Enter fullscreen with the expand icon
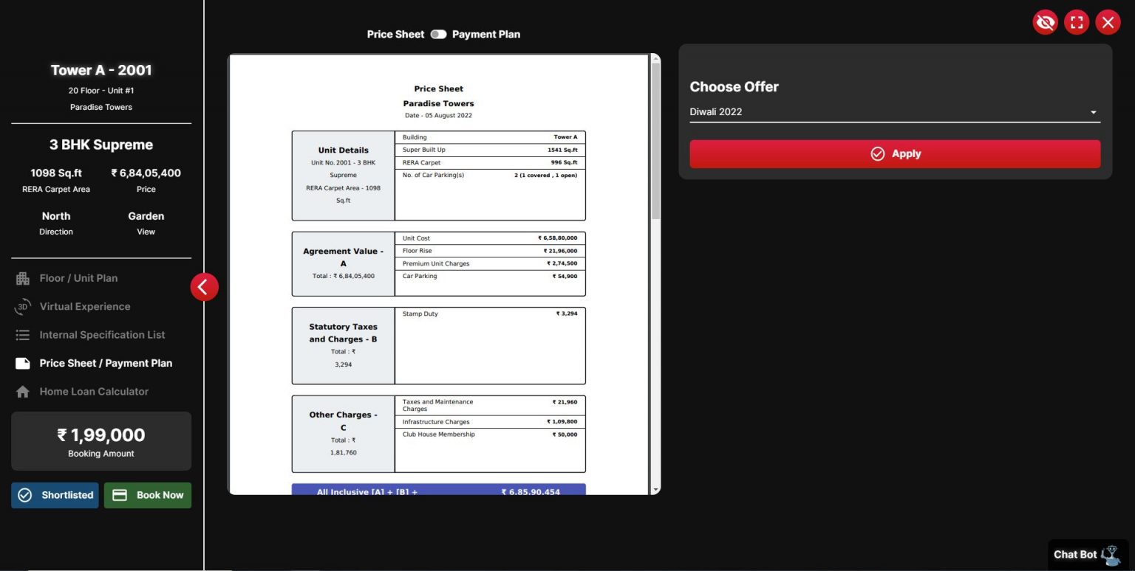 (x=1077, y=23)
